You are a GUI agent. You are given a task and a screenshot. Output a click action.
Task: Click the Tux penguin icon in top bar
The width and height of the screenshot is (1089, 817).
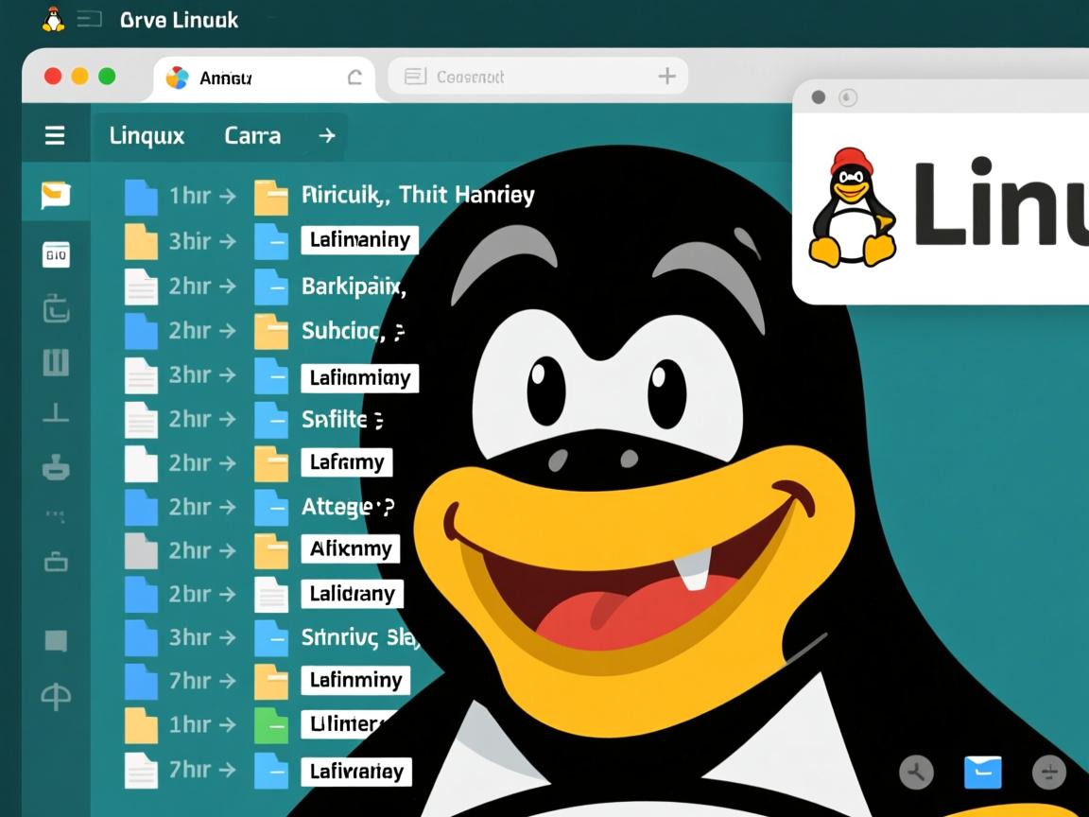click(54, 19)
